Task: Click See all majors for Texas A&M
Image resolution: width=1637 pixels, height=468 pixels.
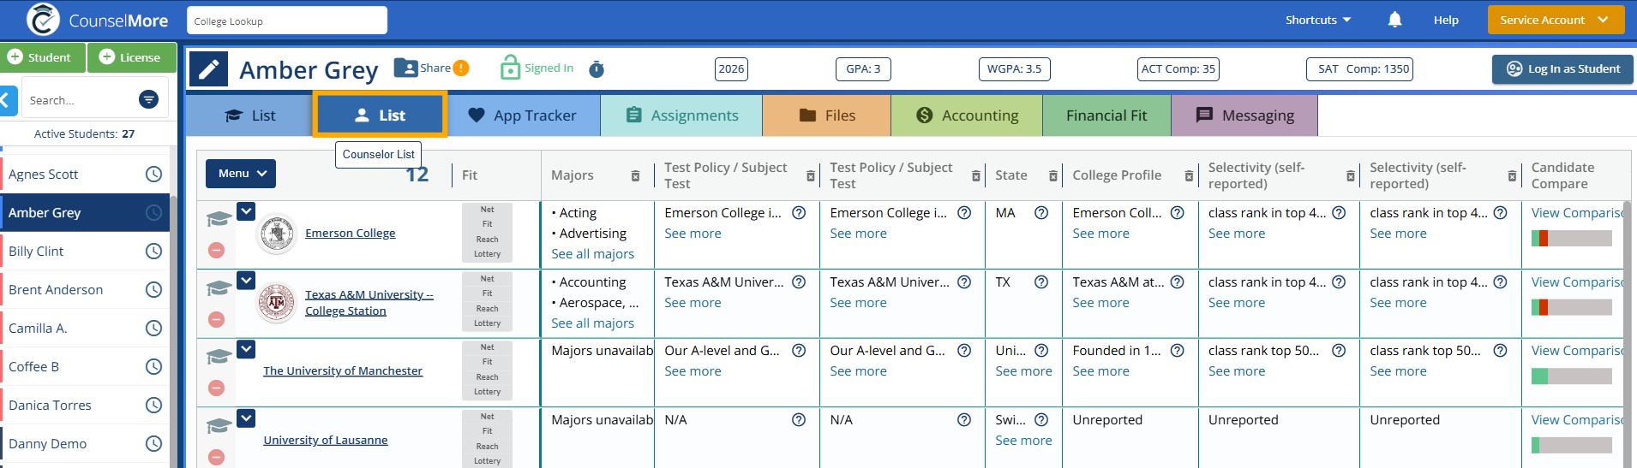Action: [x=593, y=323]
